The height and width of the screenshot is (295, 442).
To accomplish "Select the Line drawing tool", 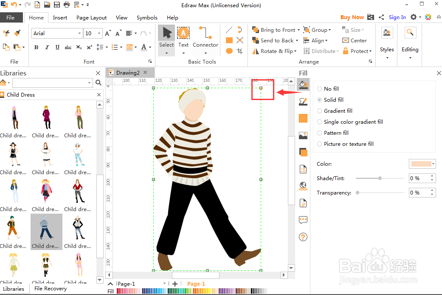I will [x=229, y=30].
